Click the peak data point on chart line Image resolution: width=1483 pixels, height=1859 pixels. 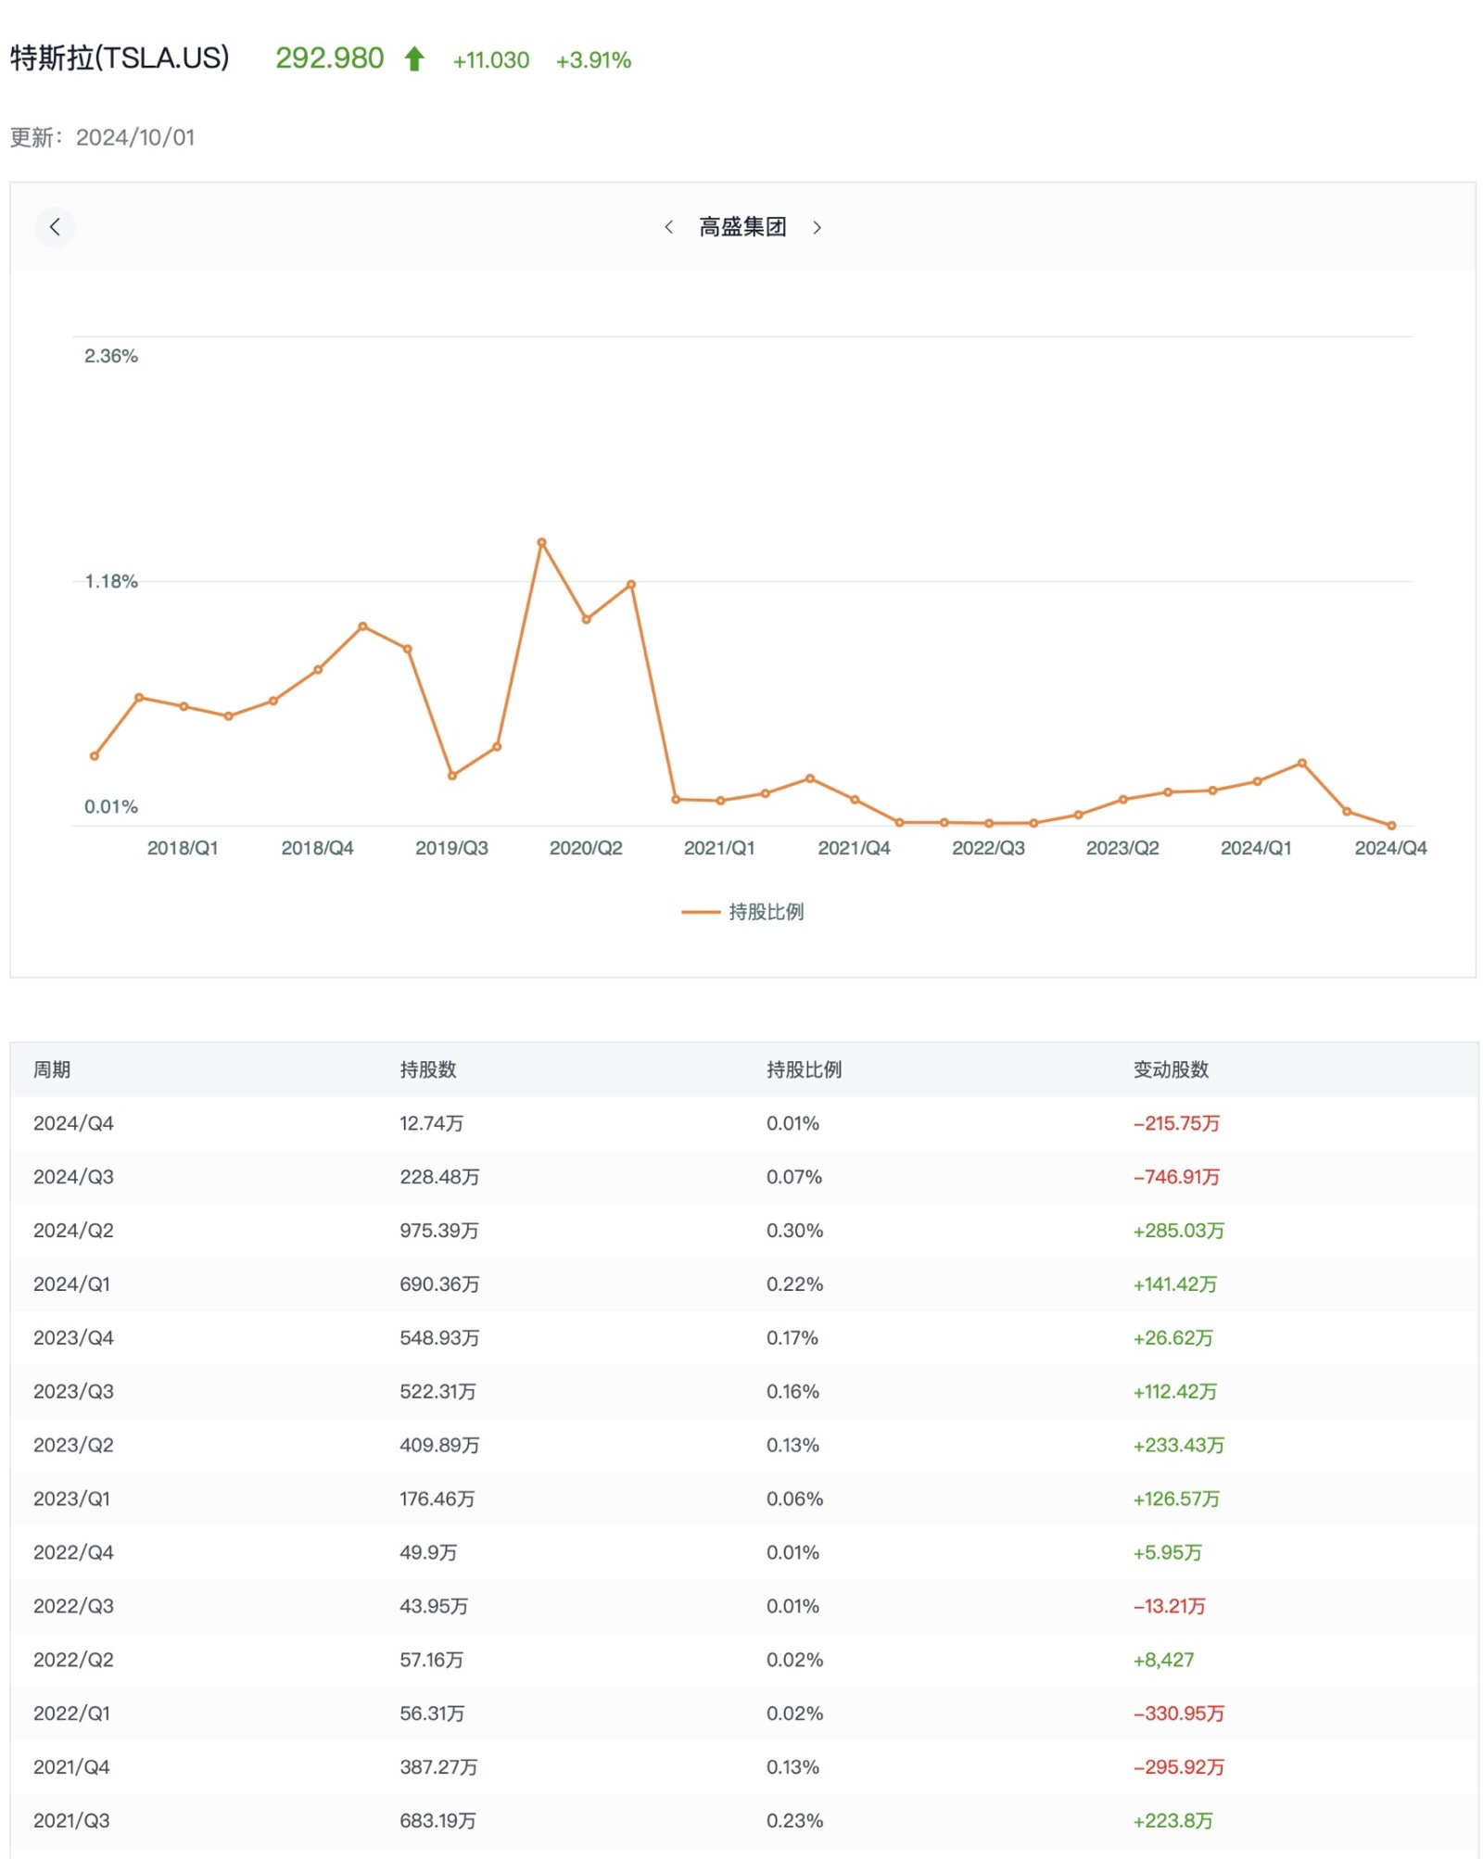coord(541,542)
